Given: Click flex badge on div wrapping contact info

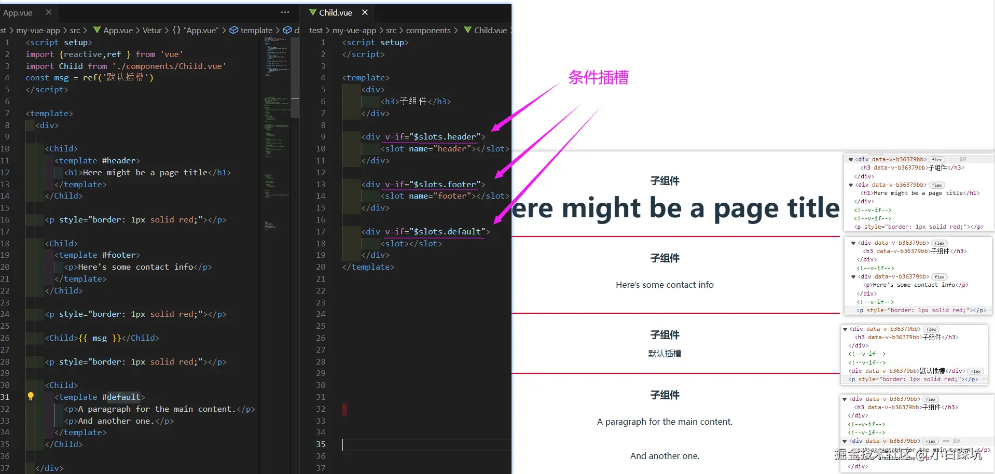Looking at the screenshot, I should 939,277.
